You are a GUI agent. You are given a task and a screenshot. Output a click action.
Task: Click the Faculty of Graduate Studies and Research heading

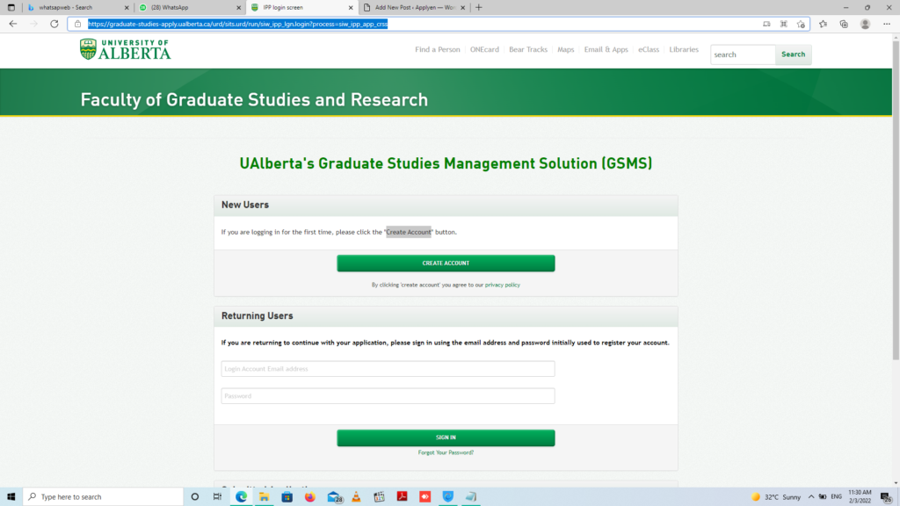(254, 100)
